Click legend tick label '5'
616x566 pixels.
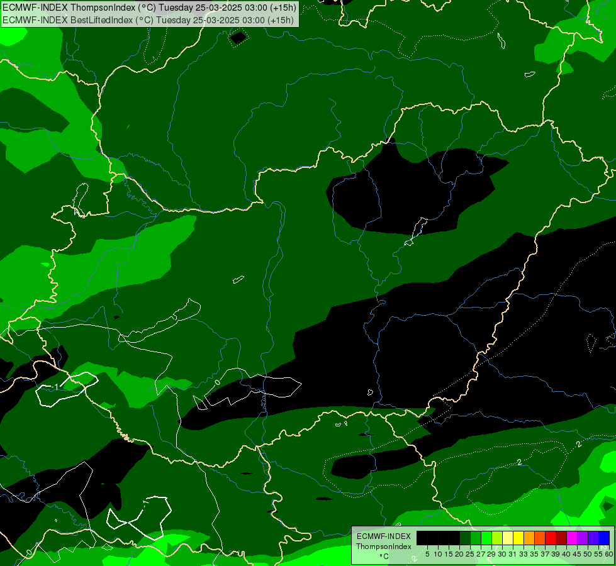pyautogui.click(x=427, y=554)
